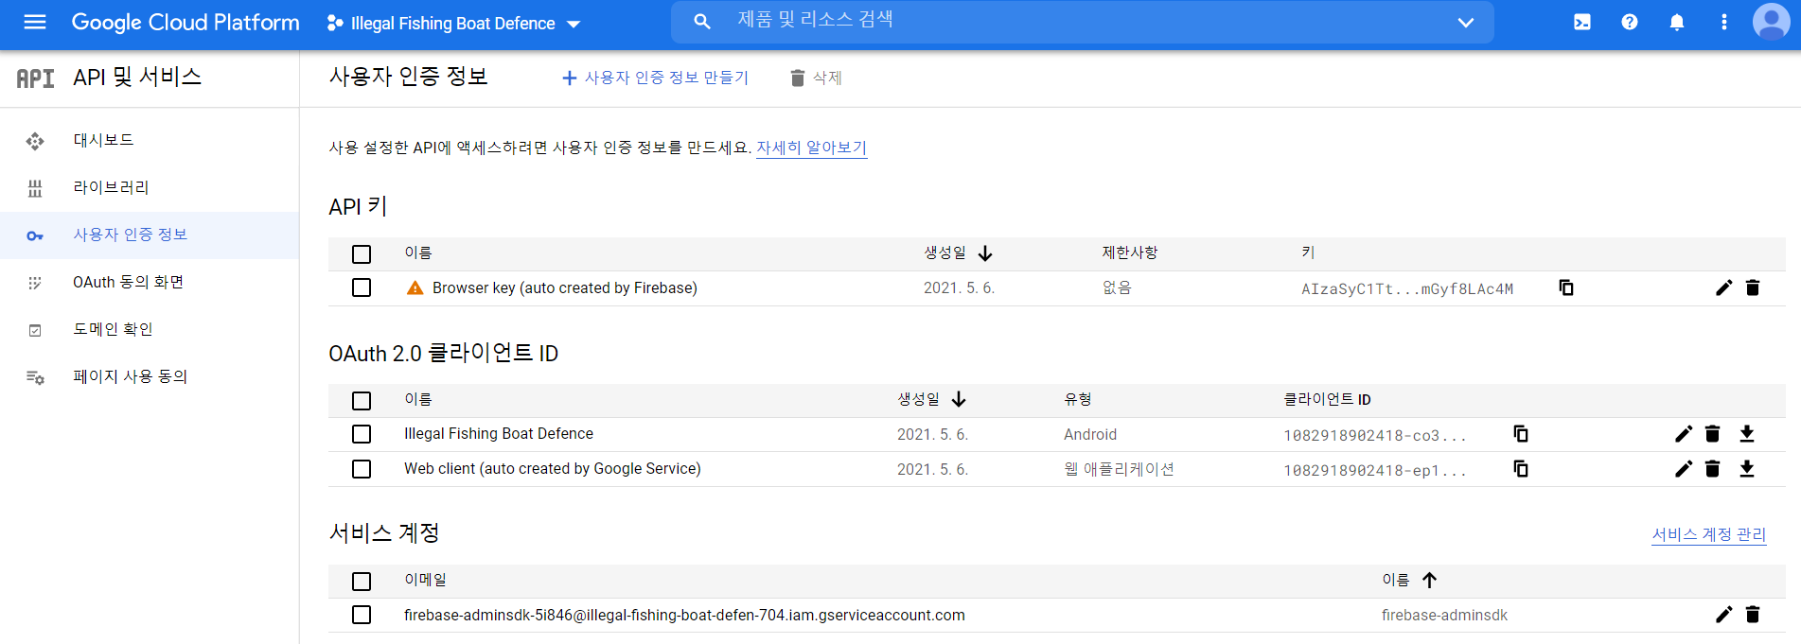This screenshot has height=644, width=1801.
Task: Open 페이지 사용 동의 in the sidebar
Action: (150, 377)
